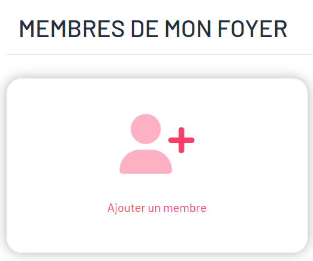313x261 pixels.
Task: Select the person silhouette's round head
Action: pos(146,129)
